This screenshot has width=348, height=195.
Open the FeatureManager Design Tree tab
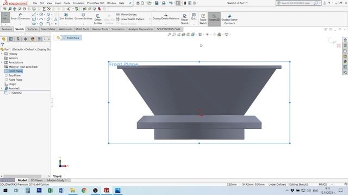(4, 39)
